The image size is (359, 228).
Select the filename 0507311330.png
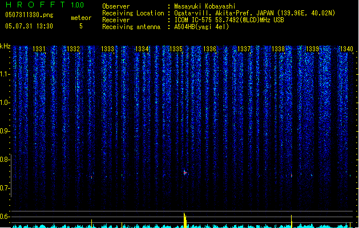(29, 15)
